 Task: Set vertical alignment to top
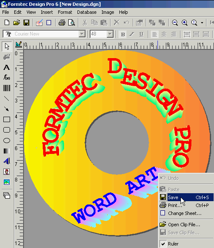[x=187, y=34]
